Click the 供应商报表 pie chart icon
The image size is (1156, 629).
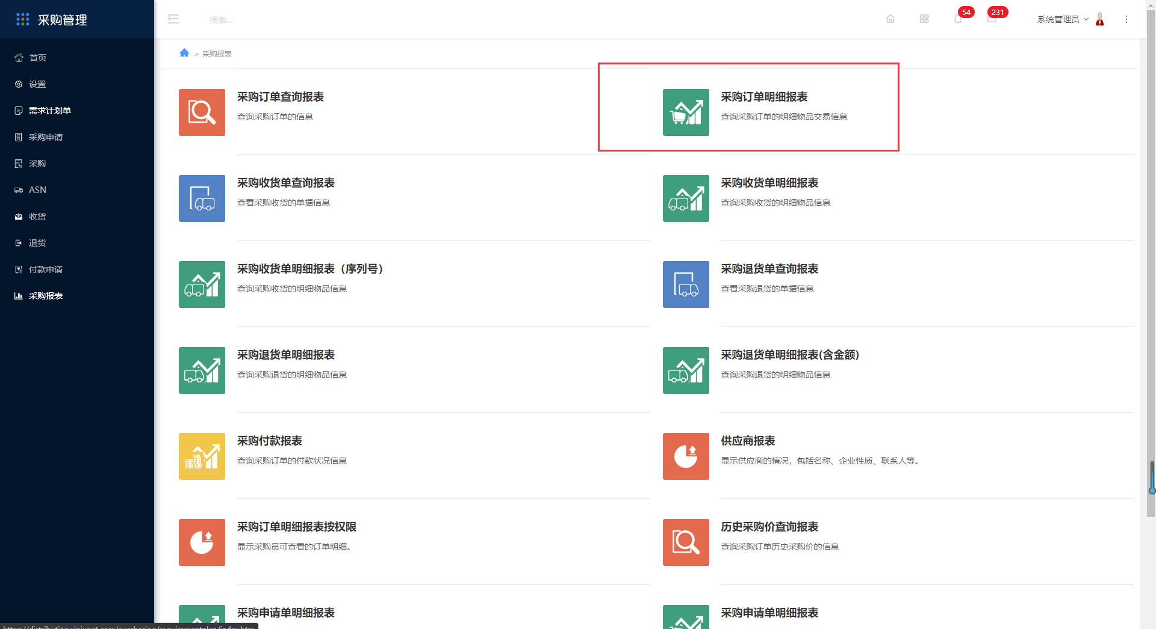click(x=686, y=456)
